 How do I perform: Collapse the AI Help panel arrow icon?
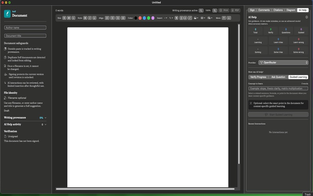(307, 17)
